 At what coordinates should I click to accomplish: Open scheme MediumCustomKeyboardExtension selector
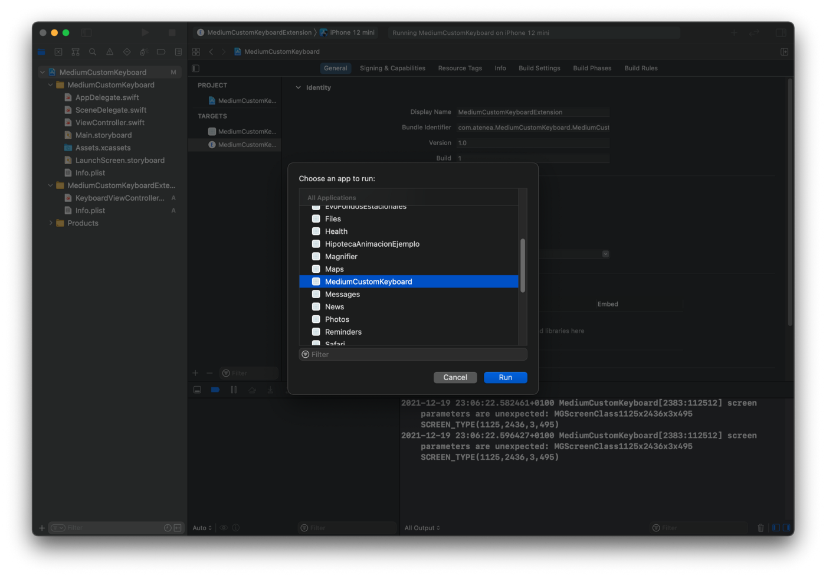254,32
